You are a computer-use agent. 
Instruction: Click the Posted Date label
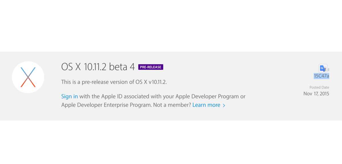coord(319,87)
